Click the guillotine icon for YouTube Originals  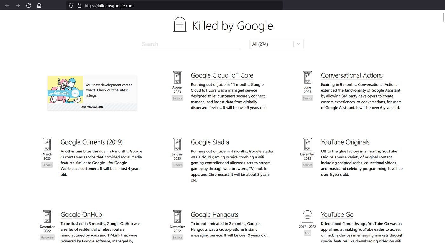point(307,144)
